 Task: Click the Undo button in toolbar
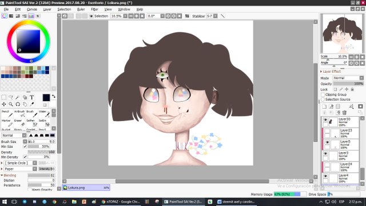[x=65, y=16]
